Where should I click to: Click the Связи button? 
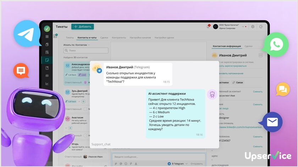(238, 83)
